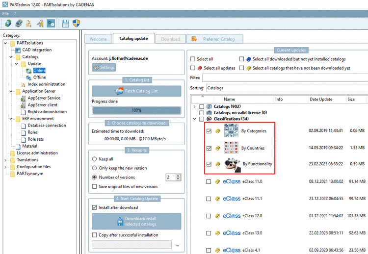Click the Catalogs (902) stack icon
Viewport: 368px width, 254px height.
[209, 106]
